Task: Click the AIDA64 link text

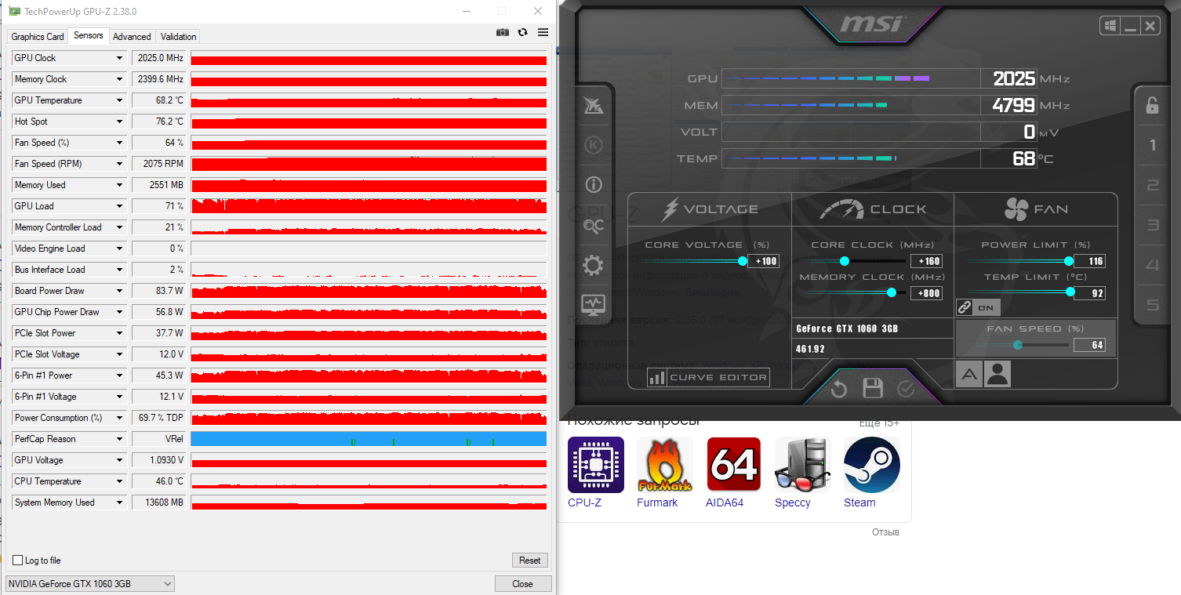Action: (725, 502)
